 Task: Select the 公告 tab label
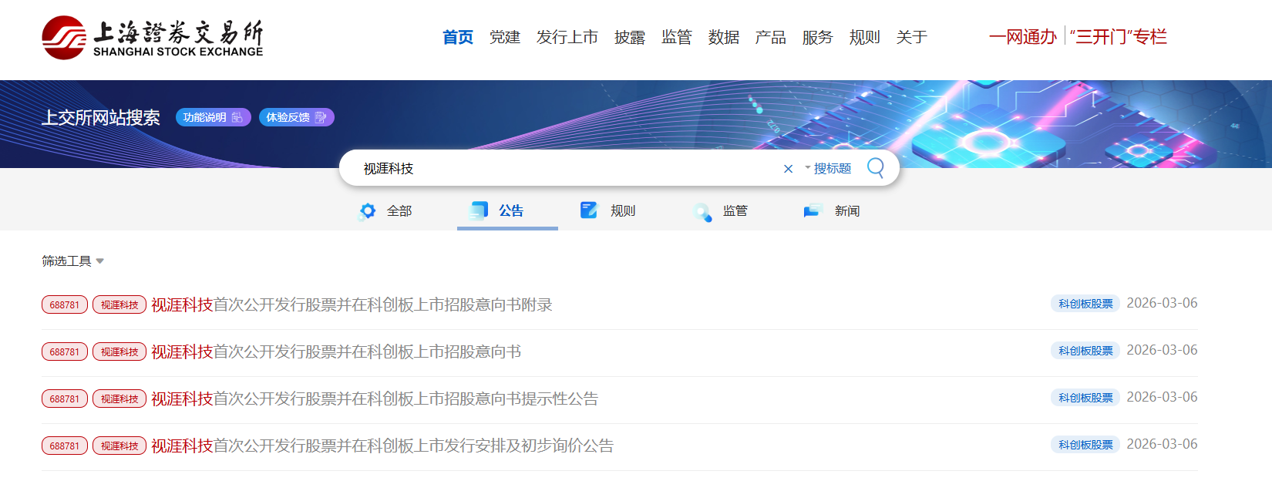(511, 210)
